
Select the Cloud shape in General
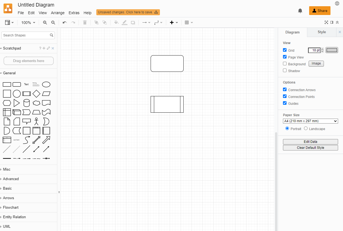(x=36, y=103)
